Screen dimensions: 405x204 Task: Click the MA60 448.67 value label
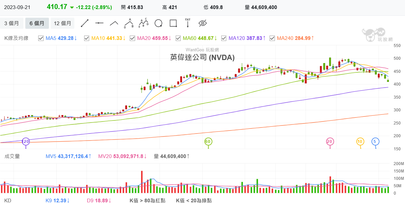coord(200,38)
